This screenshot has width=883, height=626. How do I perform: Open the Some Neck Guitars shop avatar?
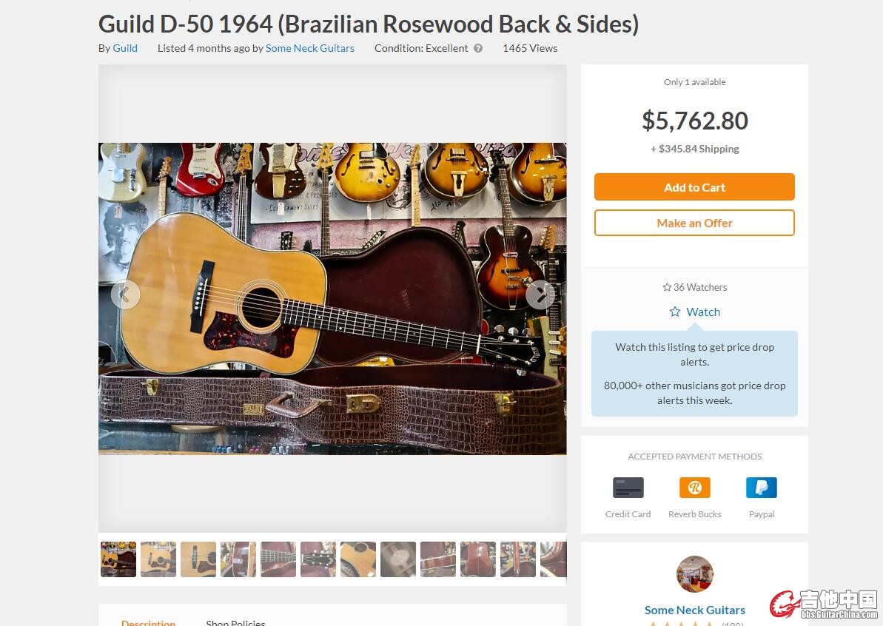694,573
